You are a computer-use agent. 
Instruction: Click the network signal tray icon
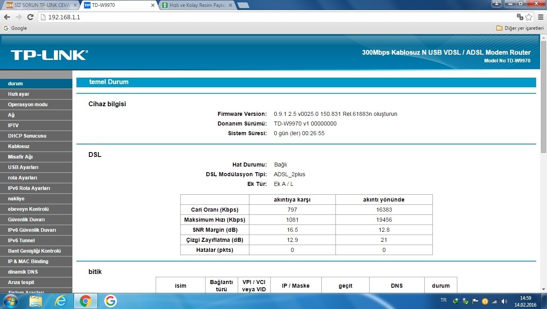coord(495,301)
